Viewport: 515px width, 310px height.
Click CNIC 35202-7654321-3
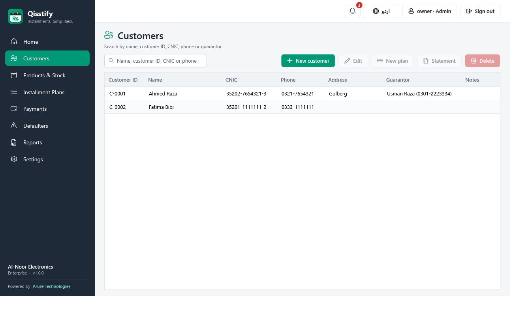click(246, 93)
